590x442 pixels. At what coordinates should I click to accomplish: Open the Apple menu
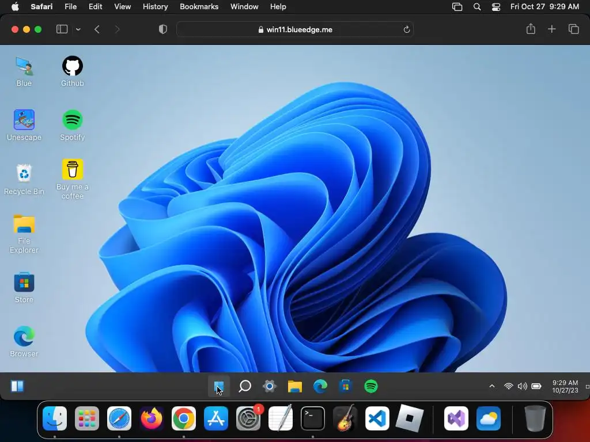coord(15,6)
